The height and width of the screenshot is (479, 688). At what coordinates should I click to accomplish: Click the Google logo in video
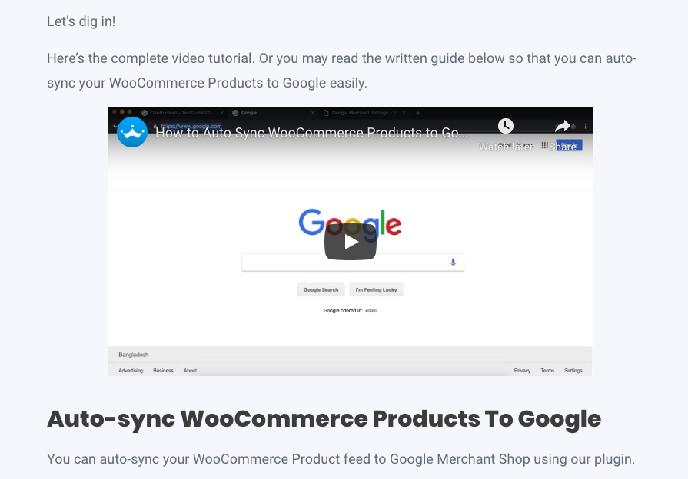coord(350,222)
